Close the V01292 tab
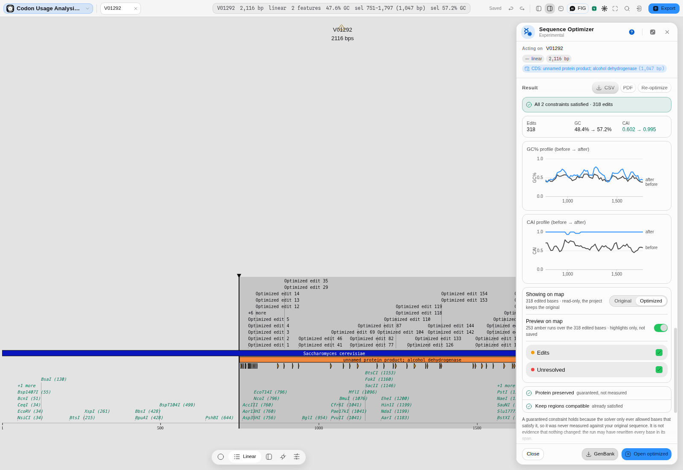 [136, 9]
